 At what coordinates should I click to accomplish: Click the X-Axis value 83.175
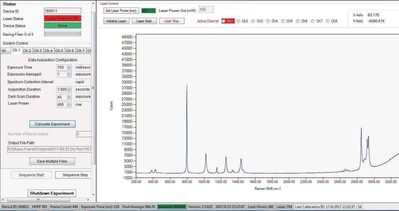[373, 15]
